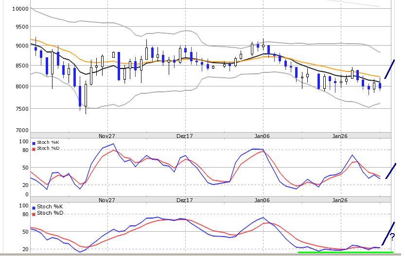Click the 20 level label in upper stochastic panel
Image resolution: width=405 pixels, height=256 pixels.
pos(25,185)
